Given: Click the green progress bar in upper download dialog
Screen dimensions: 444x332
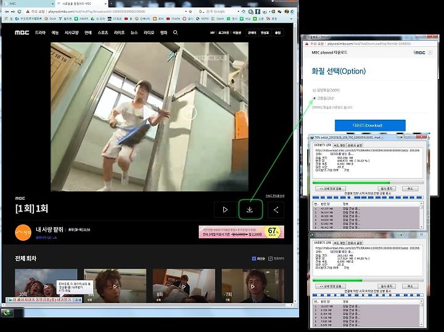Looking at the screenshot, I should click(368, 183).
